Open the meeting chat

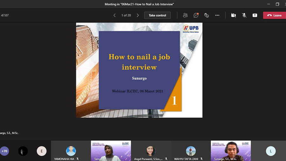pyautogui.click(x=196, y=15)
